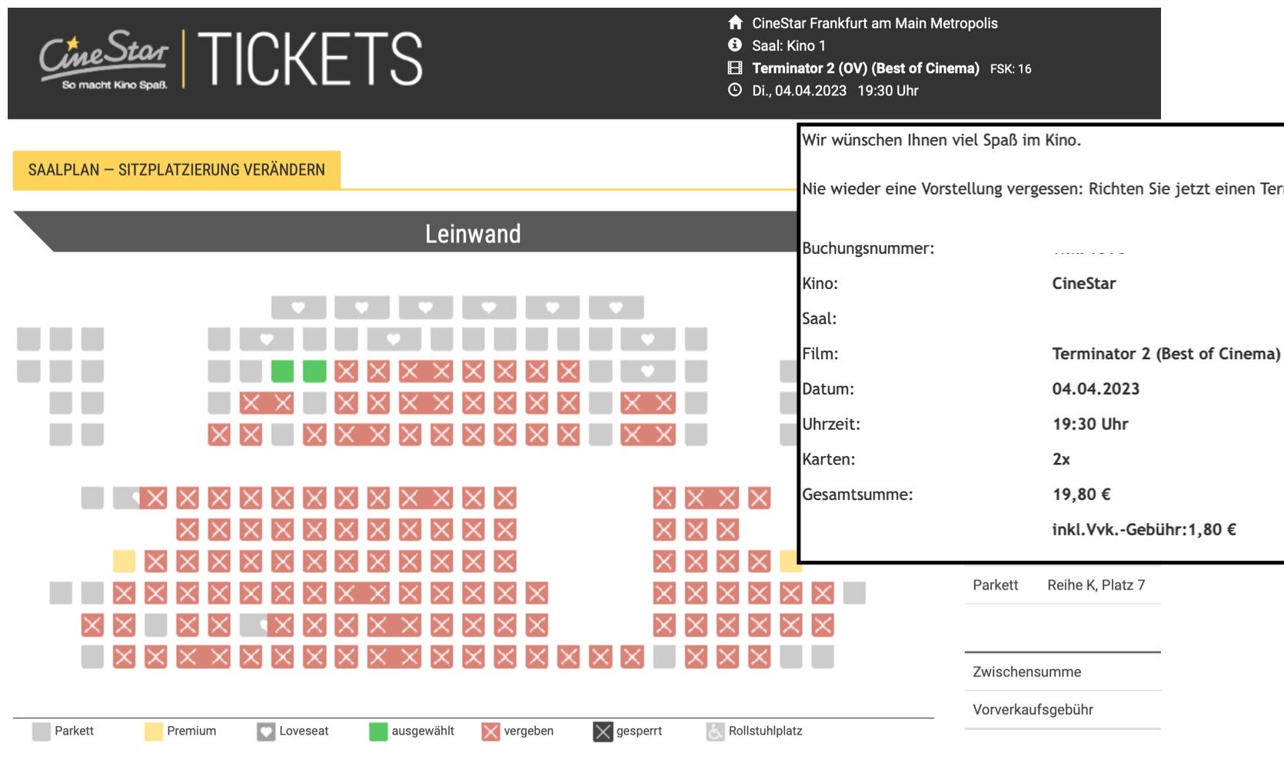
Task: Click the CineStar logo
Action: coord(105,60)
